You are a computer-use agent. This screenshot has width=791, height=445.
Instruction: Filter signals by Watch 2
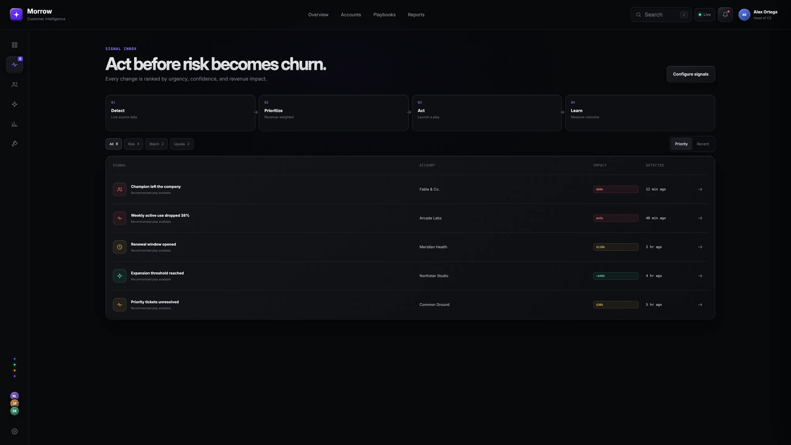click(156, 144)
